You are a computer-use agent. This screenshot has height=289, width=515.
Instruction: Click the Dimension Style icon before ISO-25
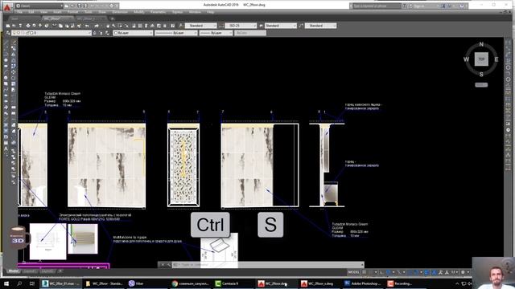(x=221, y=26)
